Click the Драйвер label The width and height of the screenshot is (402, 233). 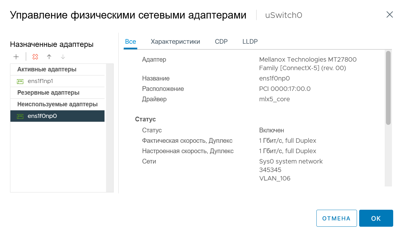click(154, 99)
